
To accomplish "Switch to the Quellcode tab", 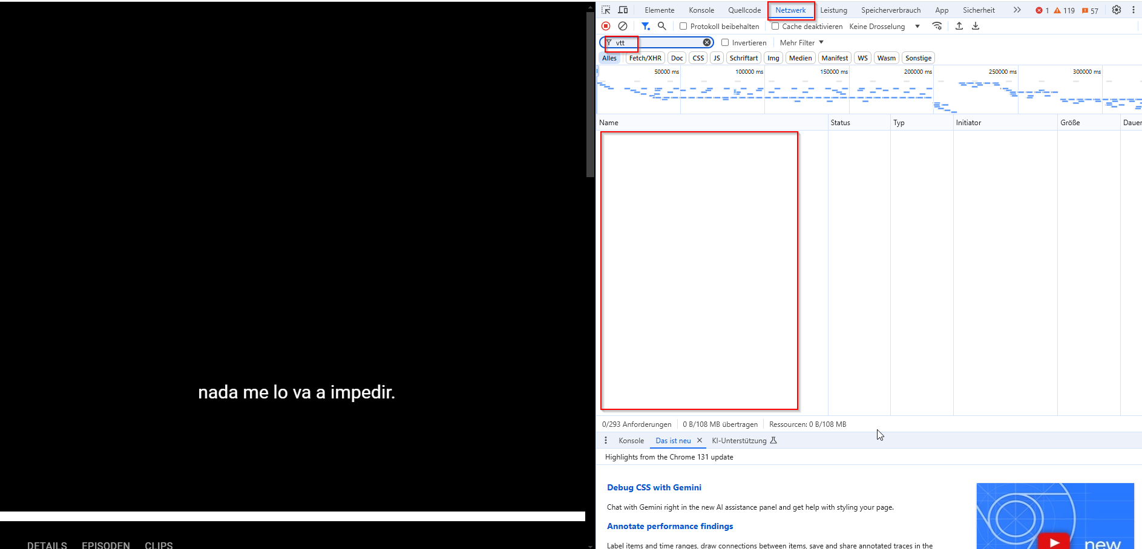I will pyautogui.click(x=744, y=10).
